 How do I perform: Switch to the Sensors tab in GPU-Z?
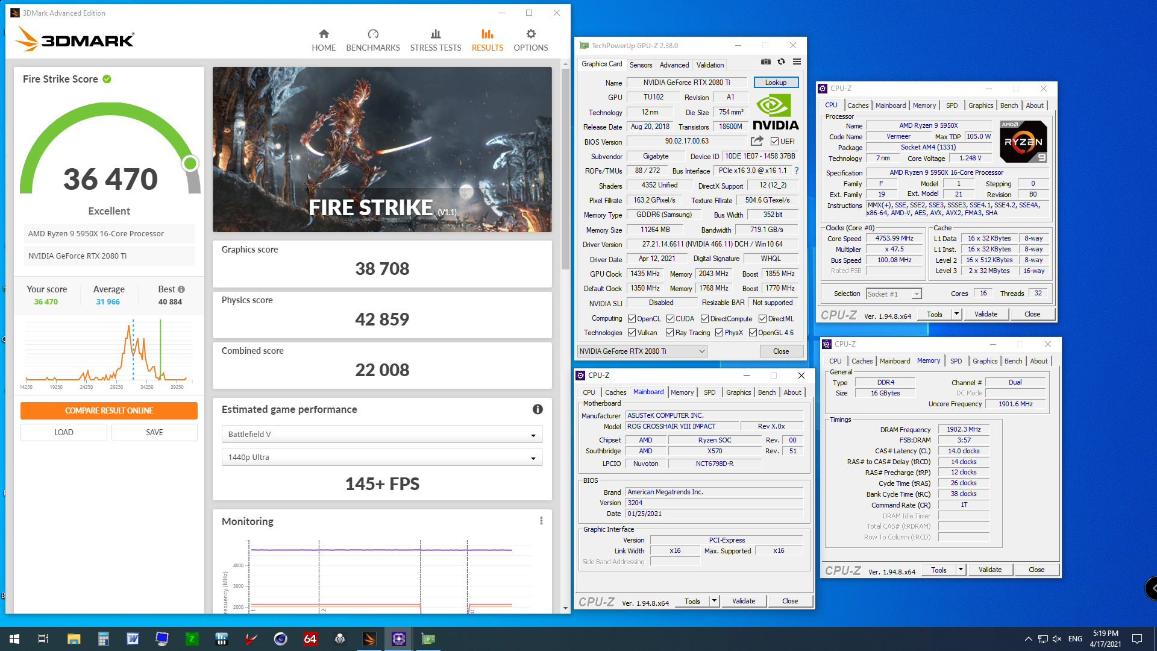point(641,65)
